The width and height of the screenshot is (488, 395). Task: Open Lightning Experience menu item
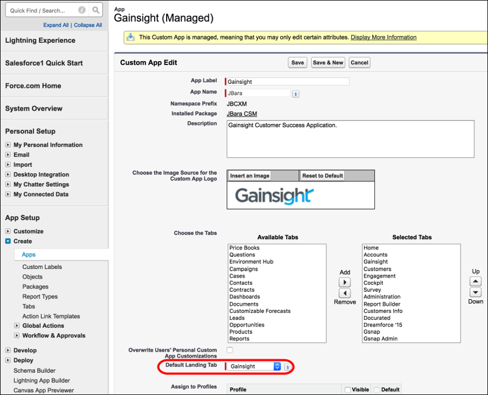click(x=40, y=41)
